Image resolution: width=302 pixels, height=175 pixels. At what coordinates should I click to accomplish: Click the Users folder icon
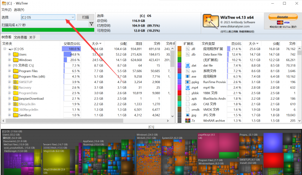16,54
